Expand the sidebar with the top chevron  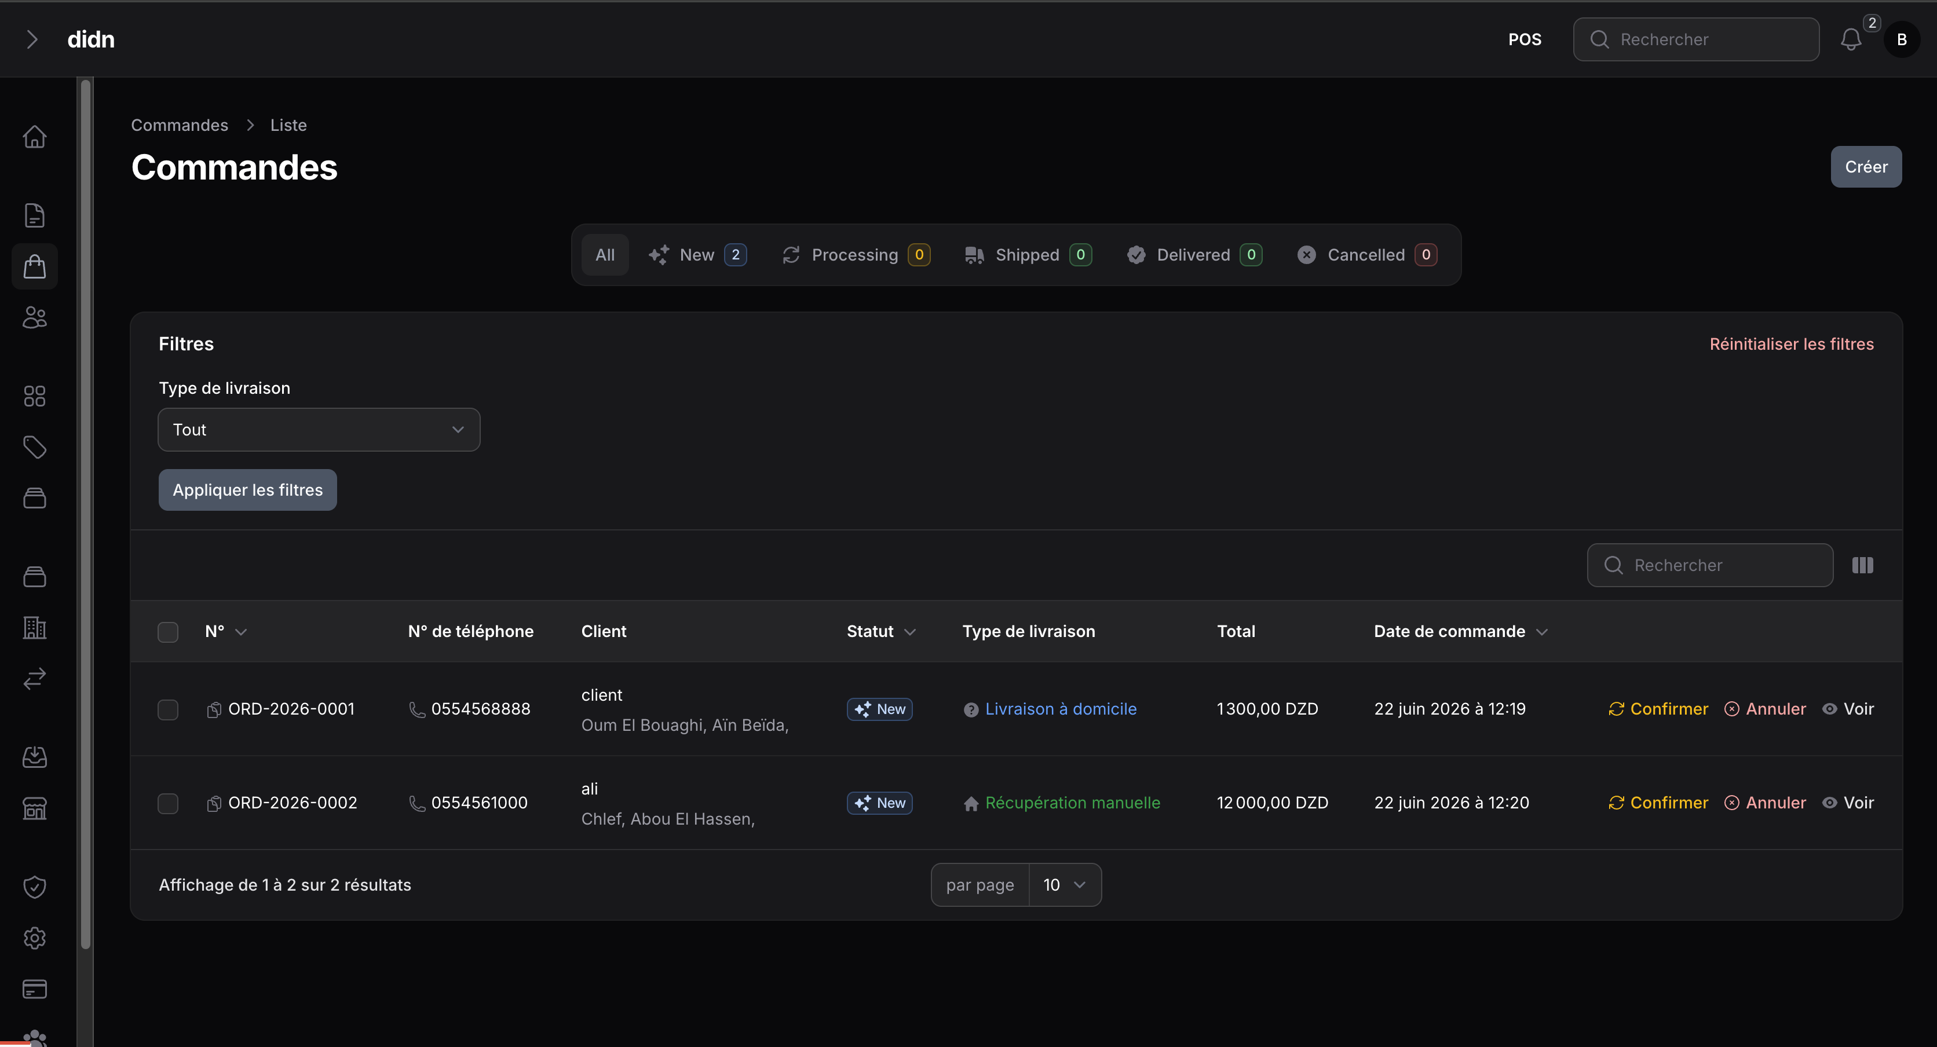click(x=32, y=39)
